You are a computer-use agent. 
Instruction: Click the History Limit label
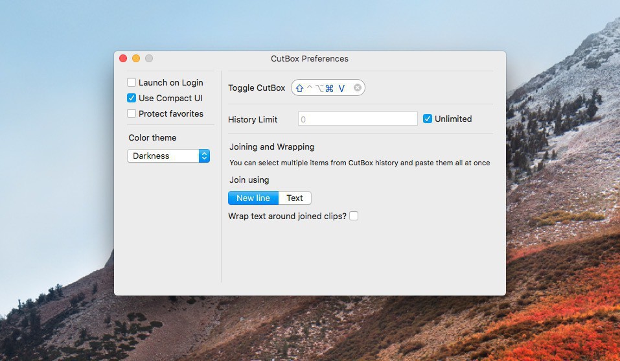pyautogui.click(x=253, y=119)
